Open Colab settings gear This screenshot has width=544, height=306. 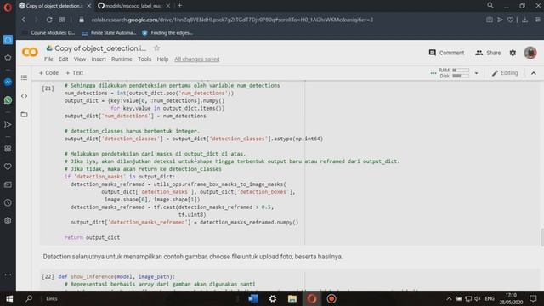513,53
